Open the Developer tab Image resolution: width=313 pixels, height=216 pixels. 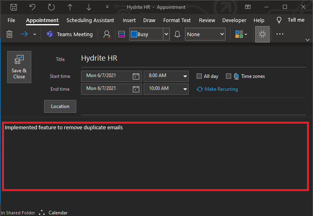pos(234,20)
